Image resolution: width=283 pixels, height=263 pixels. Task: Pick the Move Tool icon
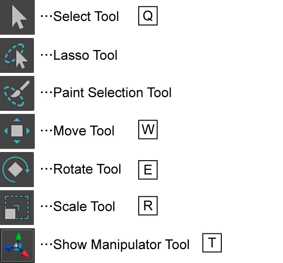click(x=17, y=131)
